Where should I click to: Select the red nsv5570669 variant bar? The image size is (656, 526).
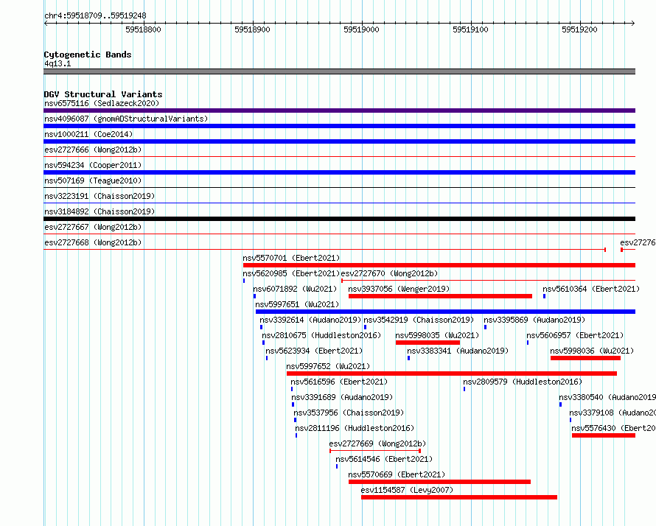[x=440, y=482]
